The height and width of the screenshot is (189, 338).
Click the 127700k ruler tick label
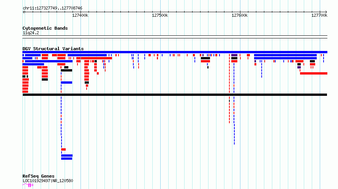(319, 15)
